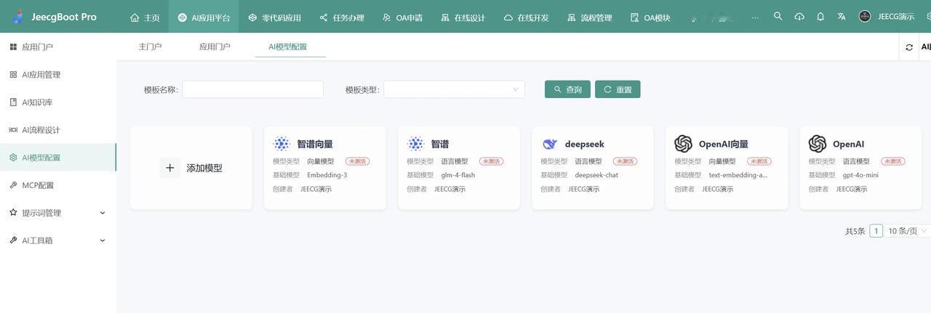
Task: Open 任务办理 in top navigation
Action: [342, 17]
